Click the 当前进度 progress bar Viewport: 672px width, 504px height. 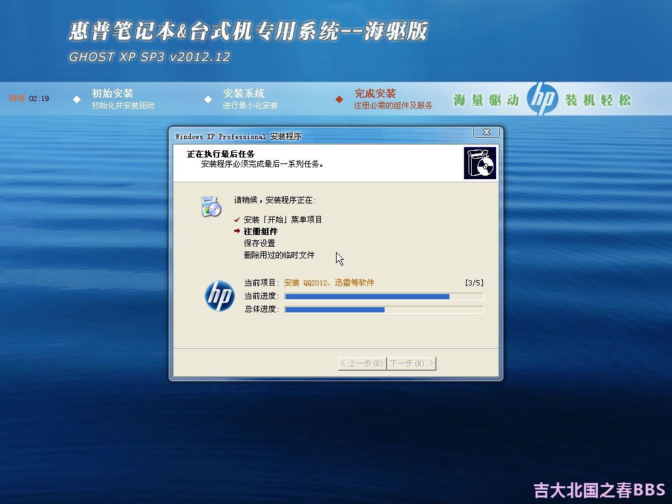(x=384, y=296)
